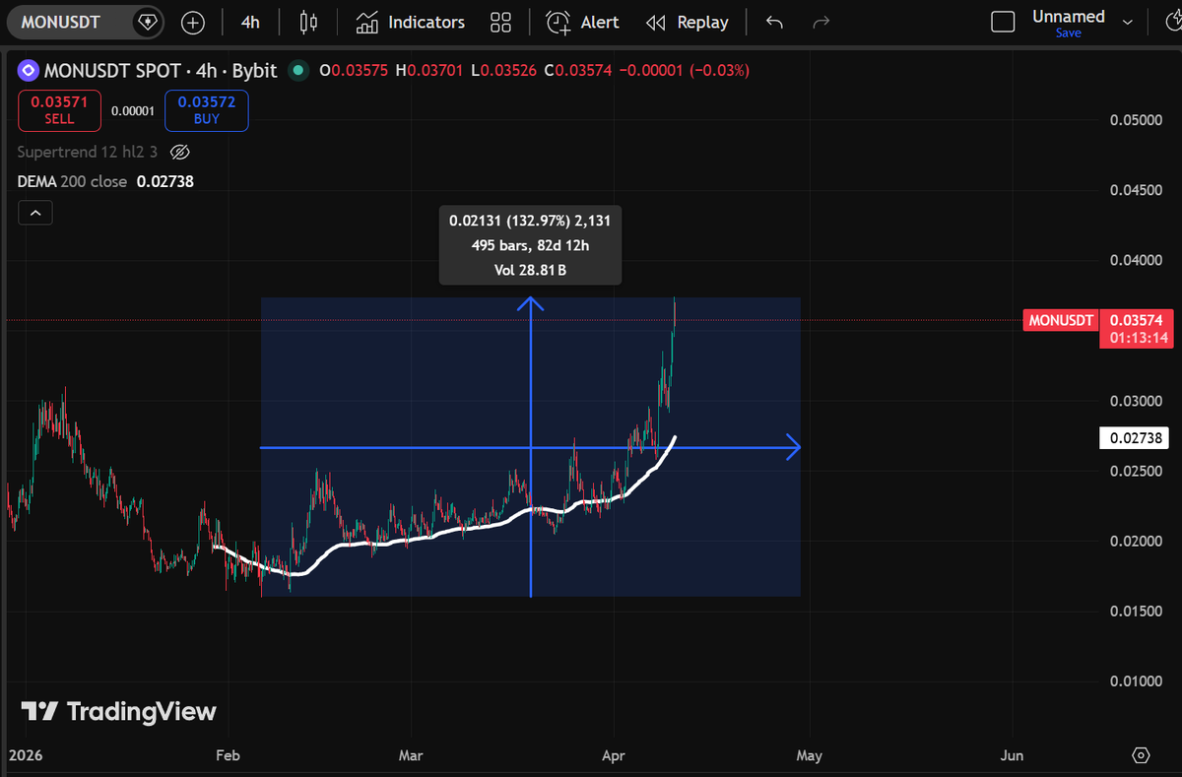Open the Unnamed layout name

[x=1068, y=17]
